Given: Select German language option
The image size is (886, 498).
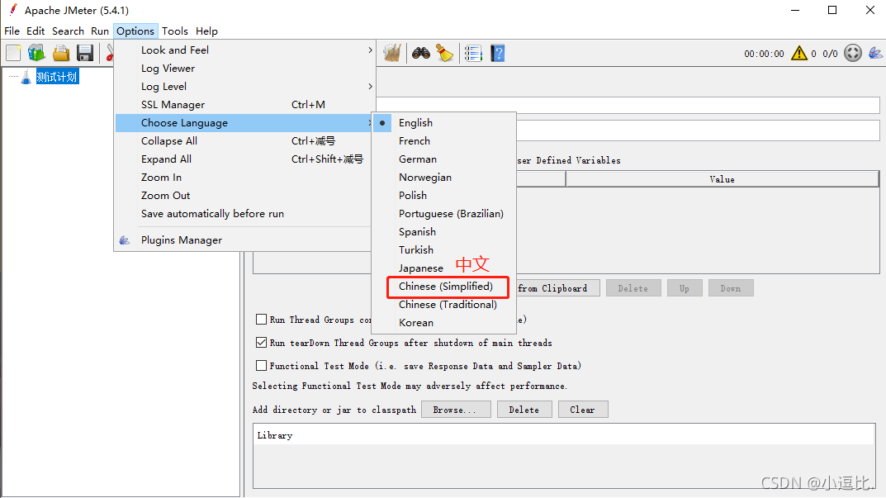Looking at the screenshot, I should click(x=443, y=159).
